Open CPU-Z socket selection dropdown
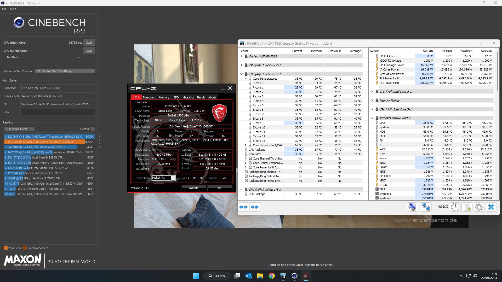 [x=173, y=178]
